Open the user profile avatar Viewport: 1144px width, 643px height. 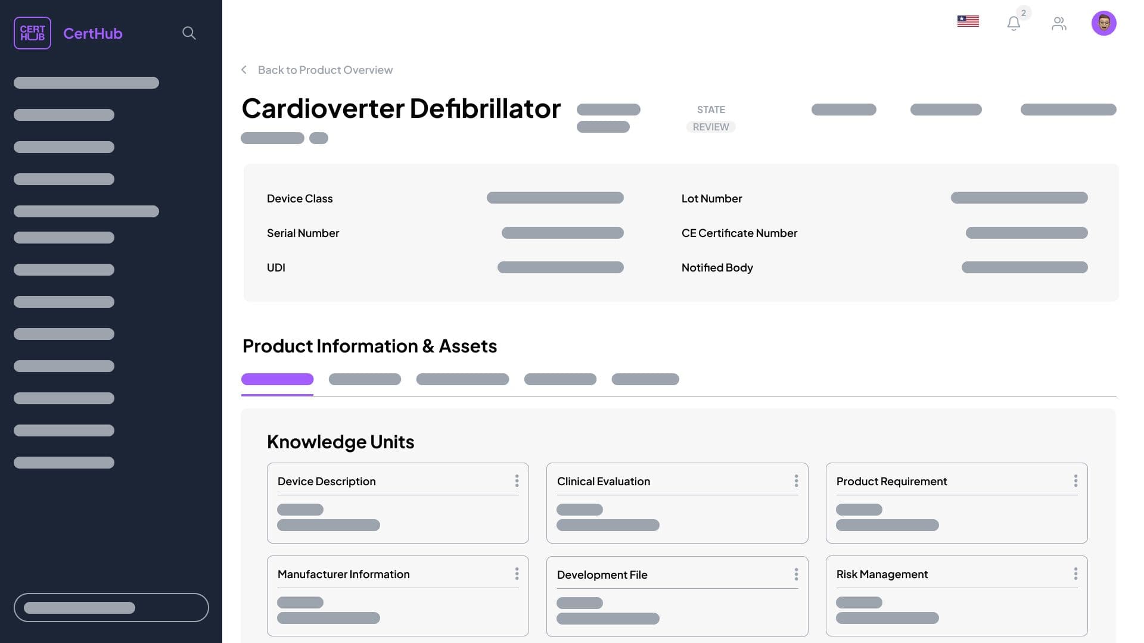tap(1103, 23)
